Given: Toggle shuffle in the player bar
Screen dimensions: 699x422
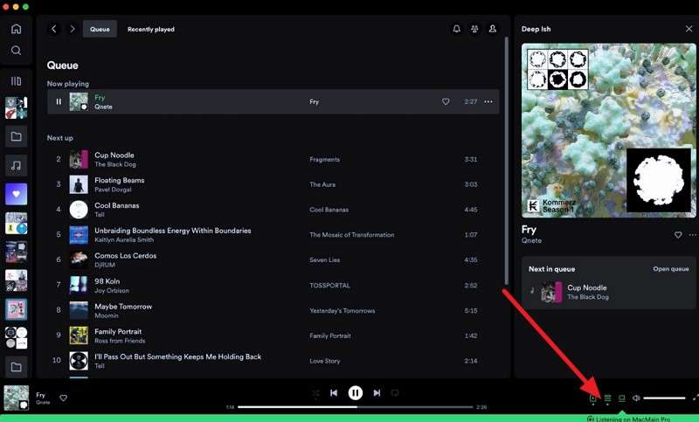Looking at the screenshot, I should click(x=315, y=393).
